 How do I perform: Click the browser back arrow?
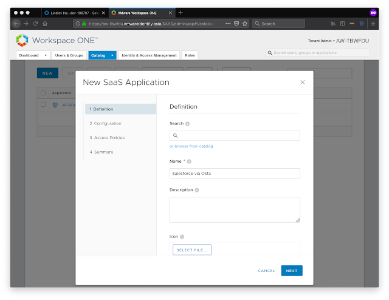(16, 24)
